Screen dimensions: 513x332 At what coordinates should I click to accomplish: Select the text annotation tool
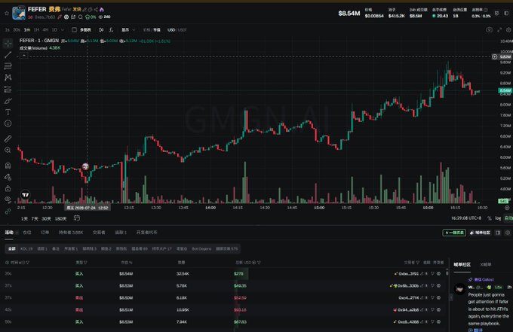[x=8, y=112]
